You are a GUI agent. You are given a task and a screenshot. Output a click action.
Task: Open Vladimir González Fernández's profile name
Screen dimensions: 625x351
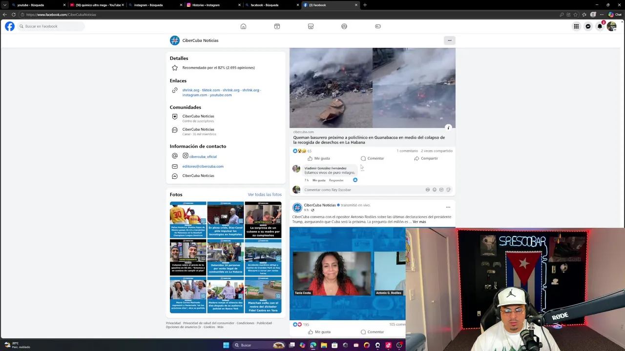tap(325, 168)
